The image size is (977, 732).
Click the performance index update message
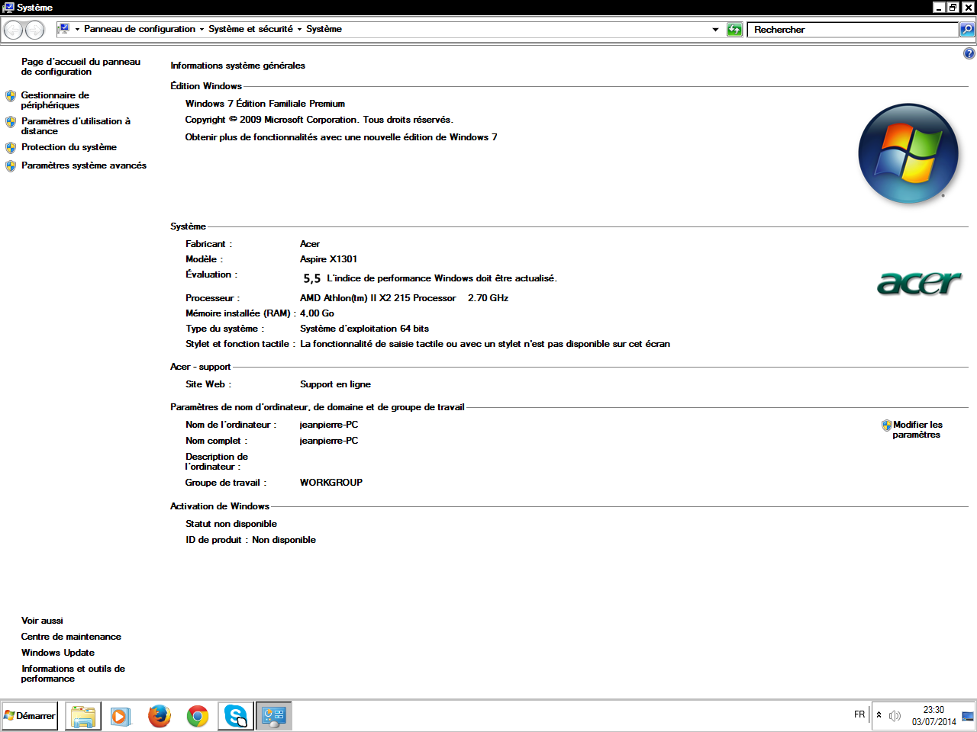click(442, 278)
